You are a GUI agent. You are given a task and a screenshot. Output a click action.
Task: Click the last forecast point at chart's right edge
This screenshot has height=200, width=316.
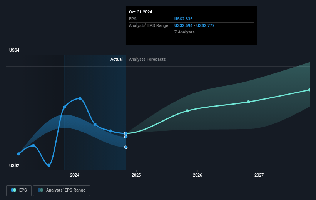[x=309, y=90]
